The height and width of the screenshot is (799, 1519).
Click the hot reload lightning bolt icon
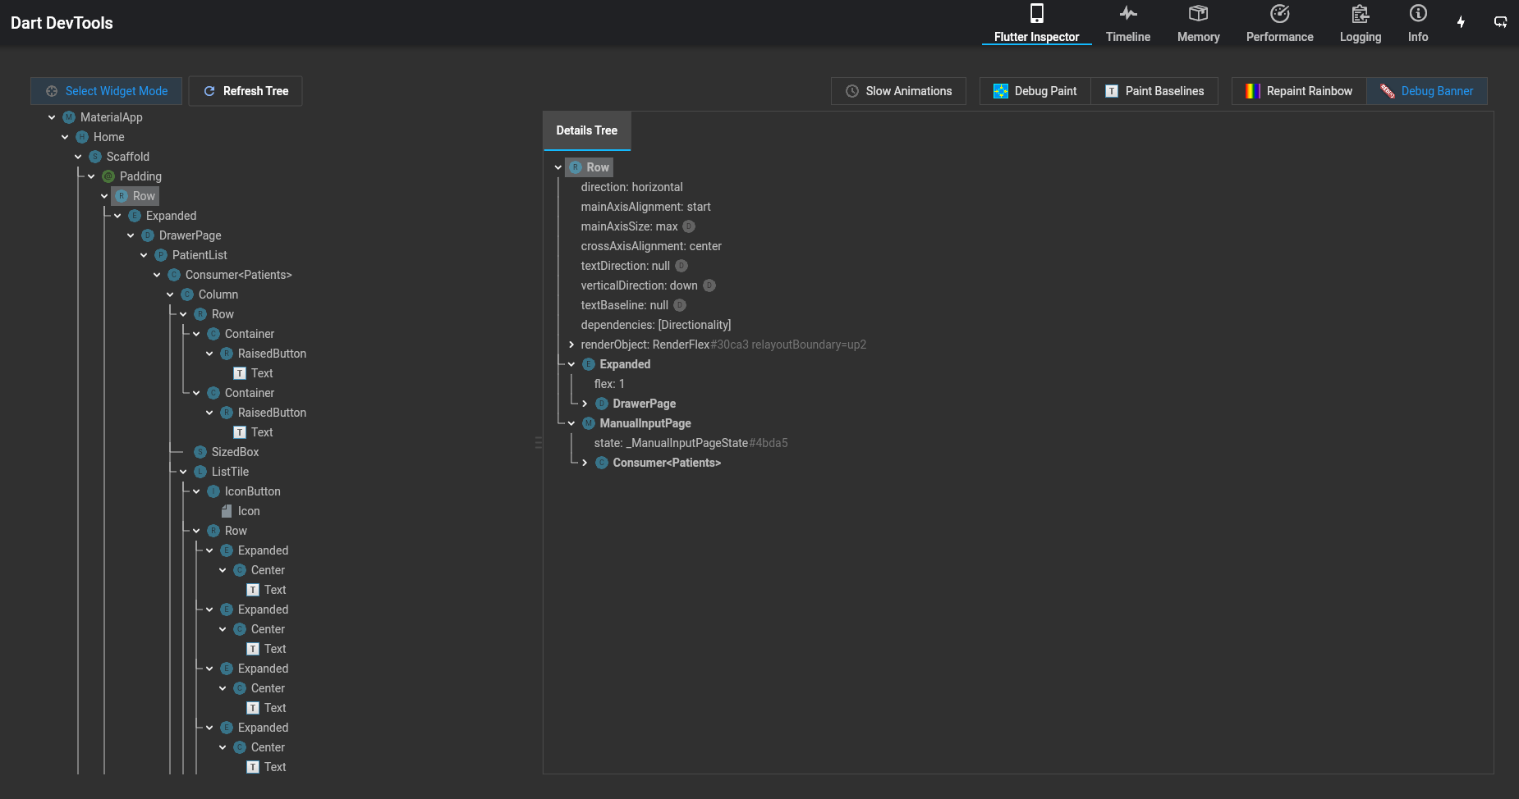tap(1461, 22)
